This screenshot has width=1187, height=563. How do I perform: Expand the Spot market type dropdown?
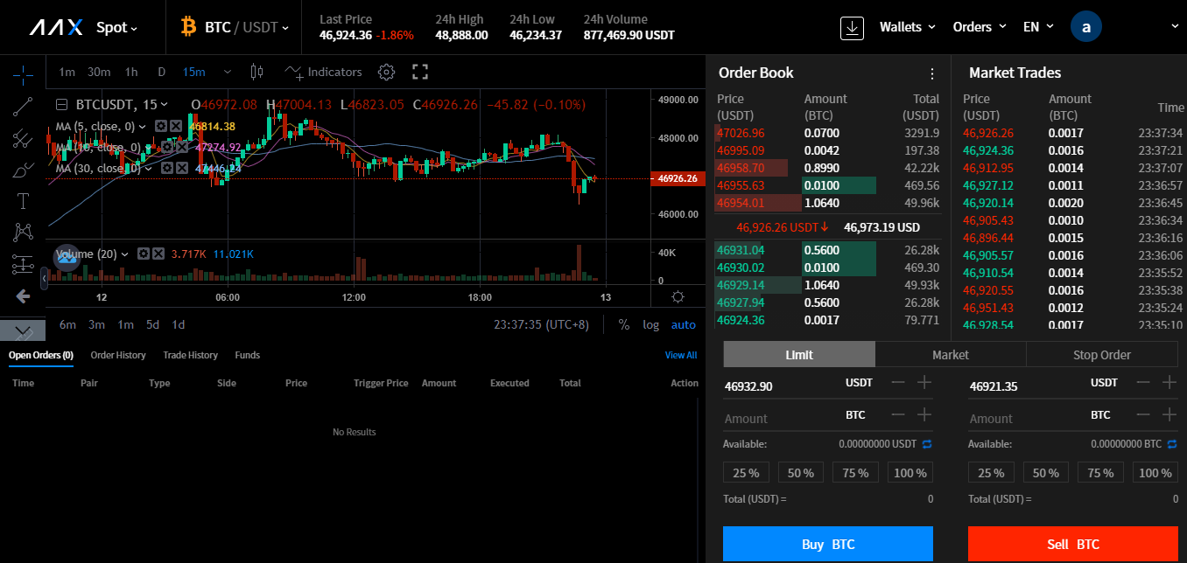(116, 27)
